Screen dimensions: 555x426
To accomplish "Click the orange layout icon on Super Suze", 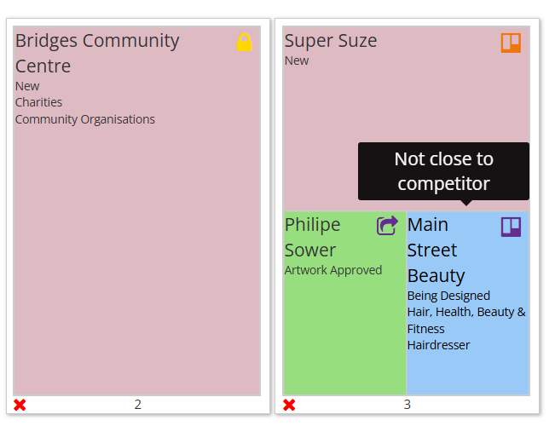I will pyautogui.click(x=510, y=43).
